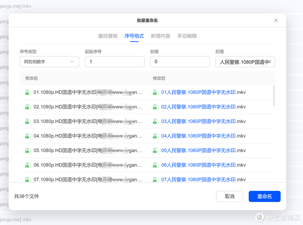The image size is (303, 225).
Task: Click the 批量重命名 dialog title
Action: pyautogui.click(x=147, y=20)
